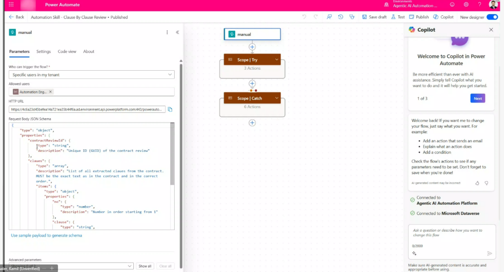The width and height of the screenshot is (504, 272).
Task: Switch to the Parameters tab
Action: [x=19, y=52]
